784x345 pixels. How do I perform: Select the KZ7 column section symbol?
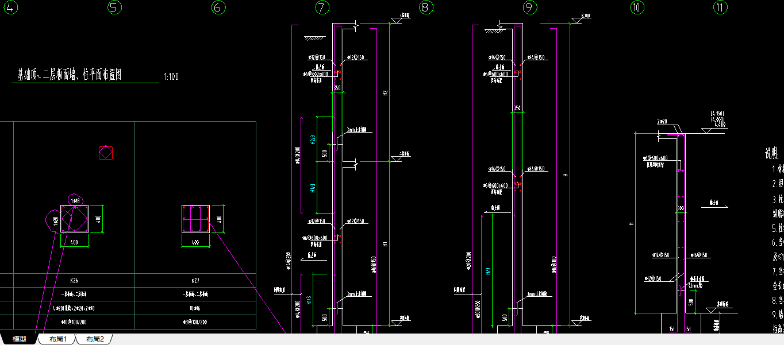[195, 219]
